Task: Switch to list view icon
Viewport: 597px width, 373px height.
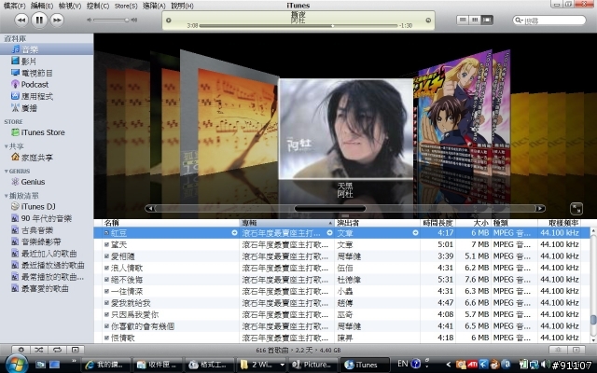Action: 463,20
